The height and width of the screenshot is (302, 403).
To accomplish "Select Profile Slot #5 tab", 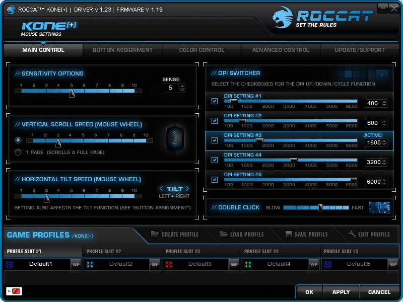I will coord(360,251).
